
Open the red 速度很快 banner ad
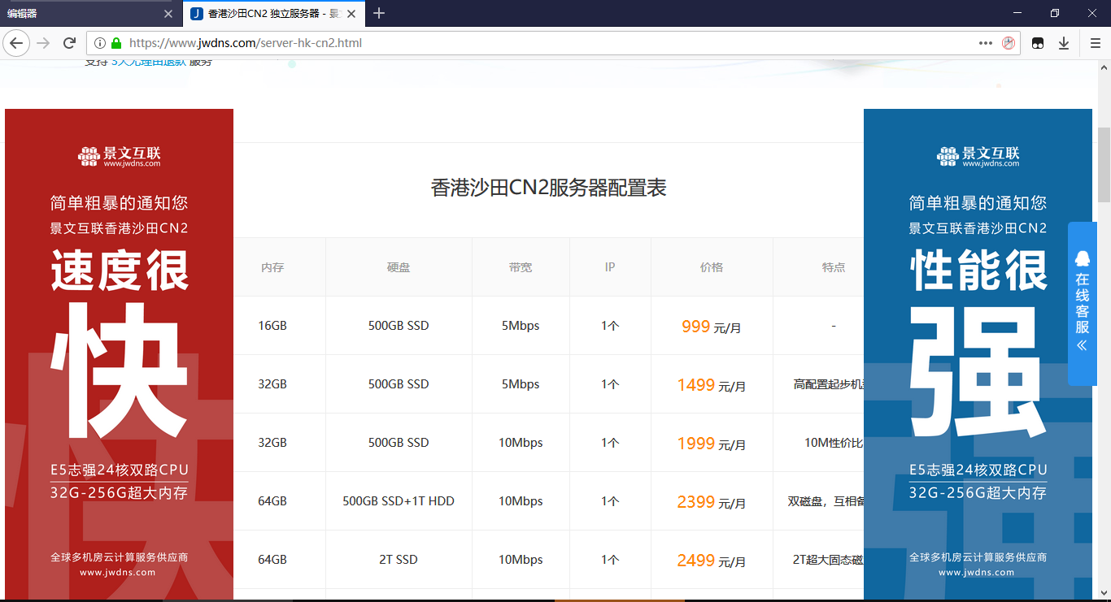(120, 354)
